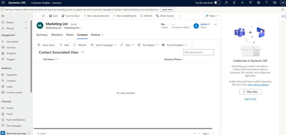Open the Admin # owner link
286x135 pixels.
205,24
